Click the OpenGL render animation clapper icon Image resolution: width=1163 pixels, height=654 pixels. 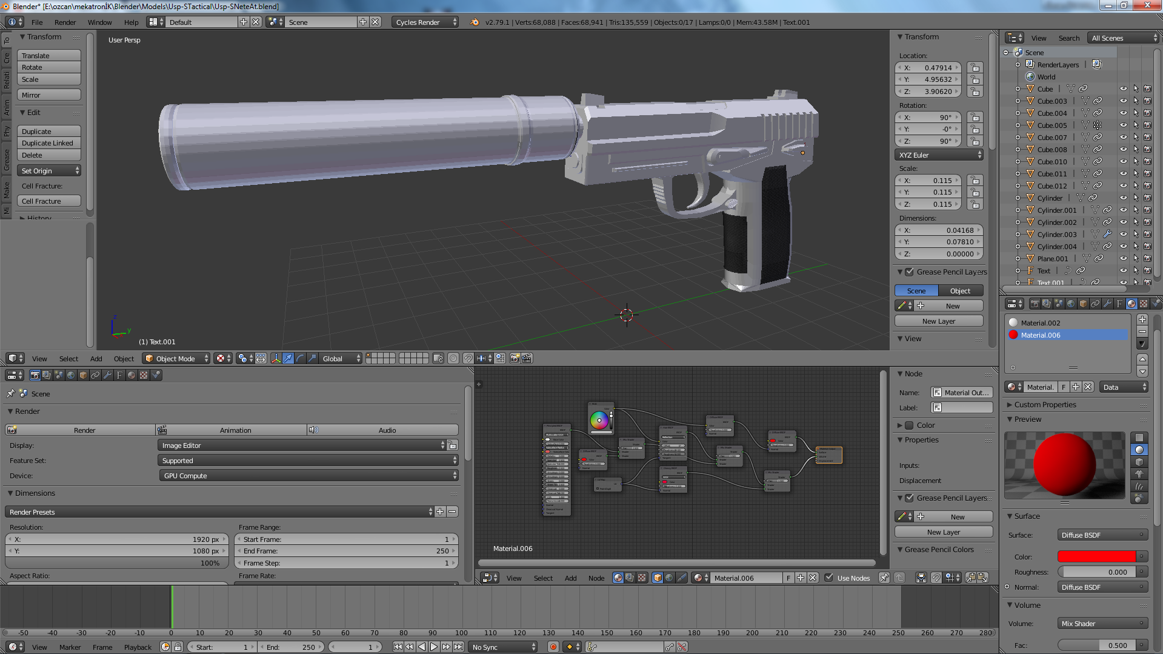tap(527, 359)
